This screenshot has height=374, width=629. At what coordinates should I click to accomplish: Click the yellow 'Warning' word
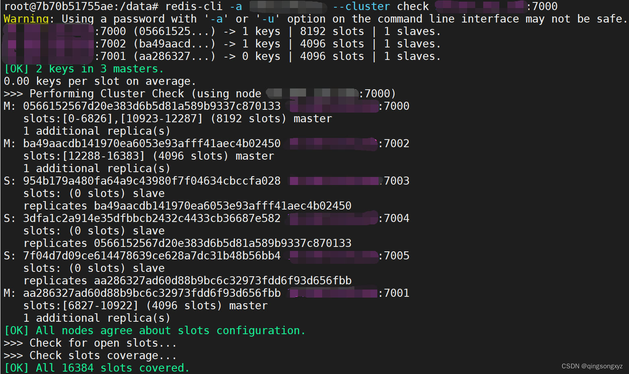click(26, 19)
